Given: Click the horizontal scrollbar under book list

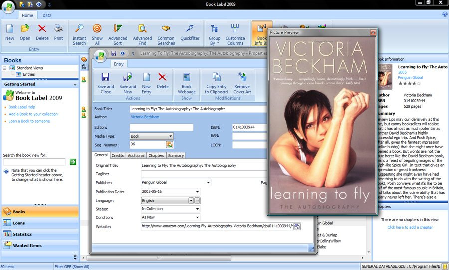Looking at the screenshot, I should tap(159, 258).
